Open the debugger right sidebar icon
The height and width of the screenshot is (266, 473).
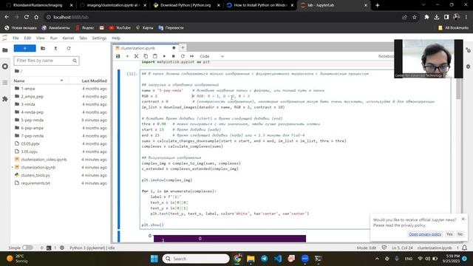(468, 66)
